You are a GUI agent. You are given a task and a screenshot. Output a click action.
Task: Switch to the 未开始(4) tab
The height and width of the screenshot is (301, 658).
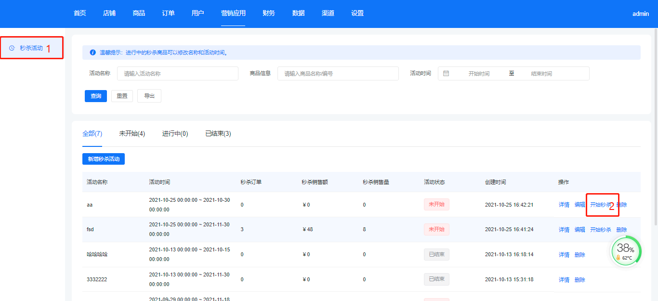pos(132,133)
